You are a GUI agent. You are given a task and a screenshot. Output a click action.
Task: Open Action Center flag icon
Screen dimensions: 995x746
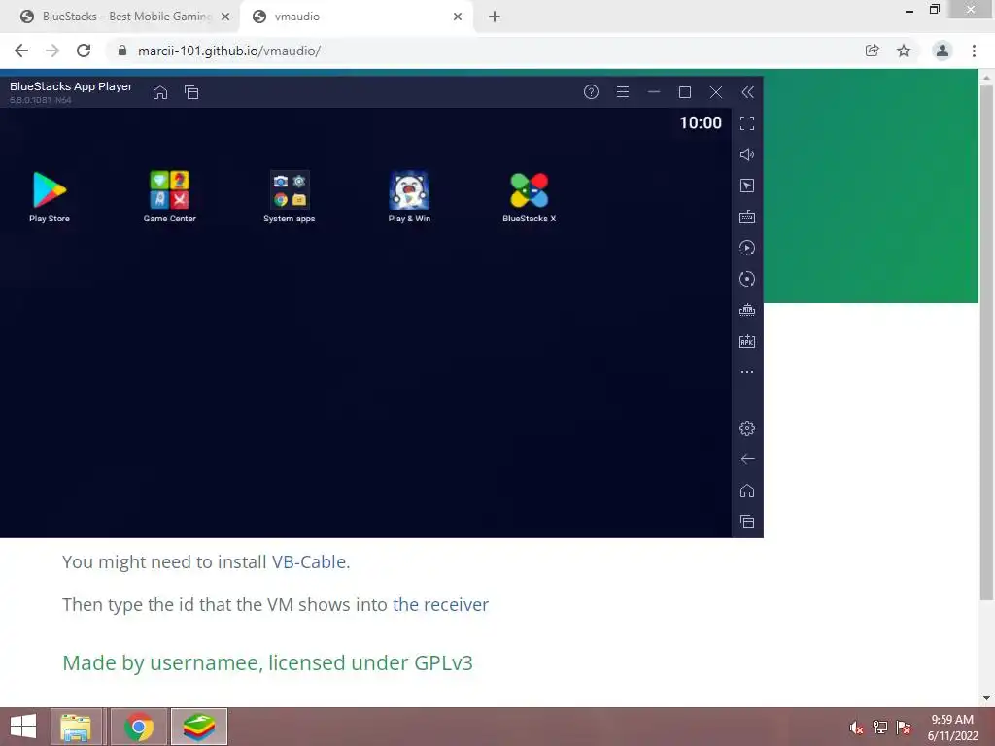[x=904, y=728]
